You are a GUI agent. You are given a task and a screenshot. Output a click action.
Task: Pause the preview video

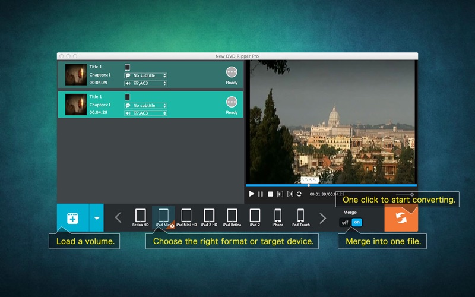click(260, 194)
